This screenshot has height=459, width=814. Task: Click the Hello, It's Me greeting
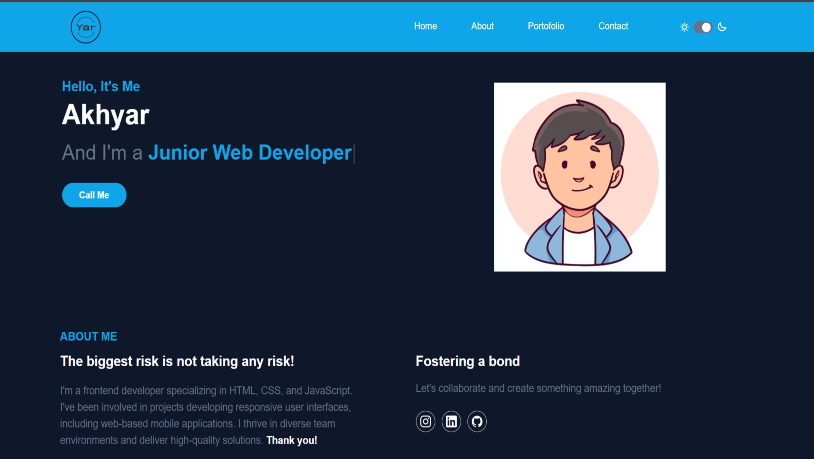[x=101, y=87]
